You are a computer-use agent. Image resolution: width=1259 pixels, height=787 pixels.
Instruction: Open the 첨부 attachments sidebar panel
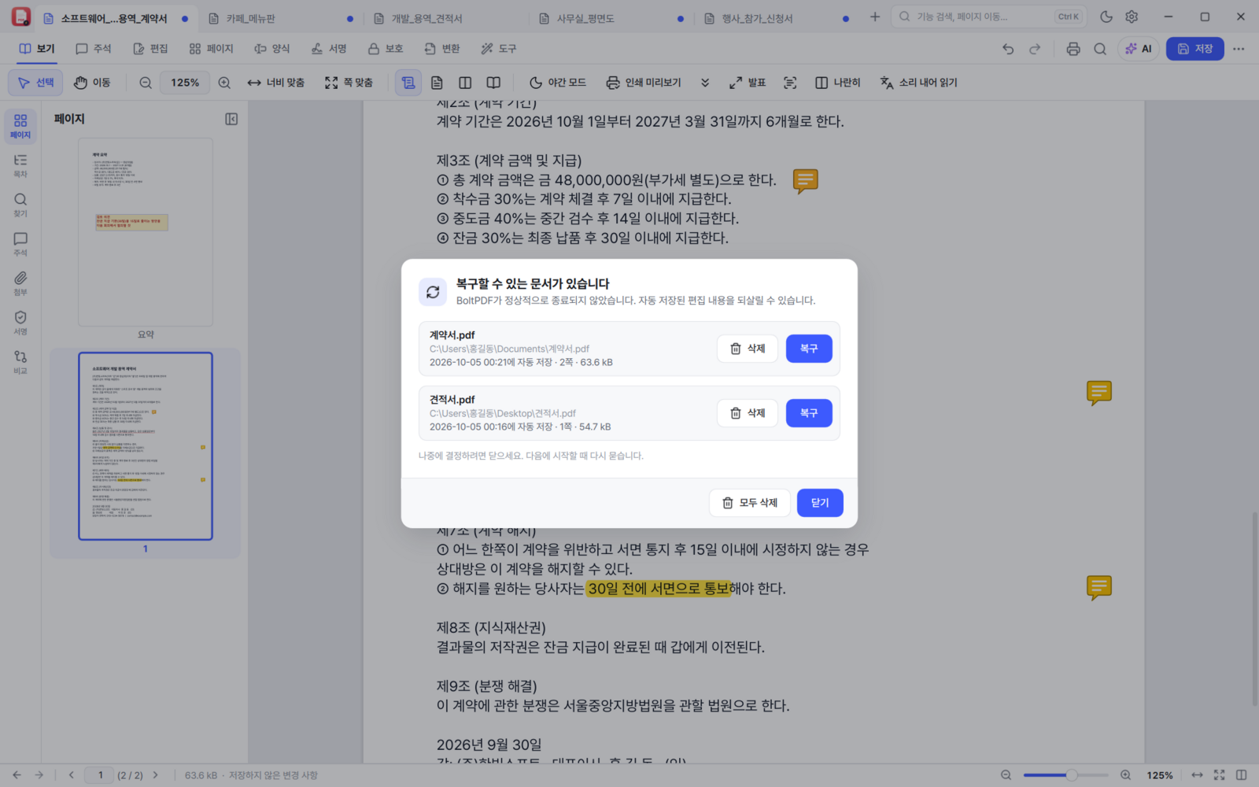pyautogui.click(x=20, y=283)
